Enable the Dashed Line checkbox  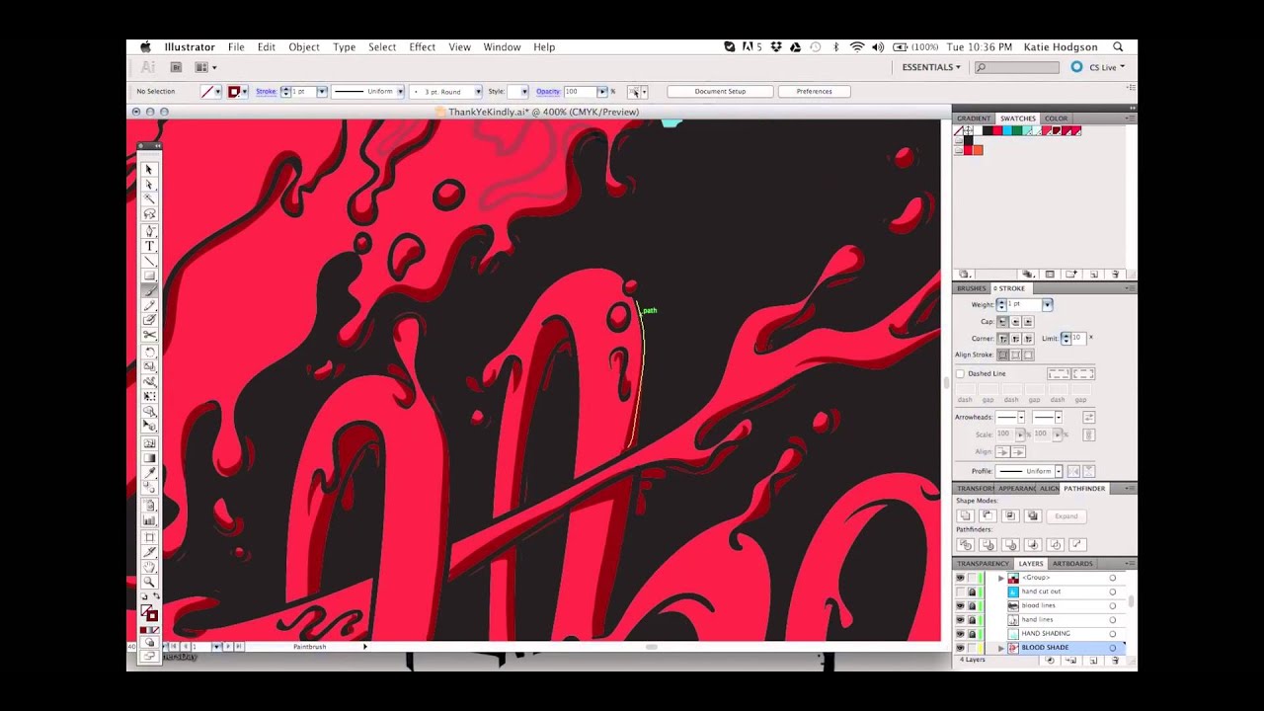coord(960,374)
